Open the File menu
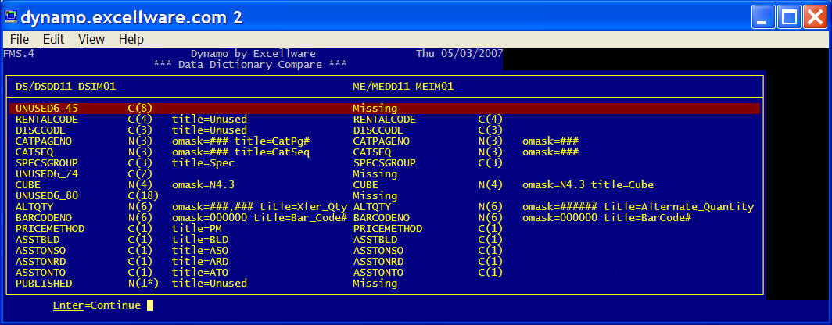This screenshot has width=832, height=325. tap(20, 39)
